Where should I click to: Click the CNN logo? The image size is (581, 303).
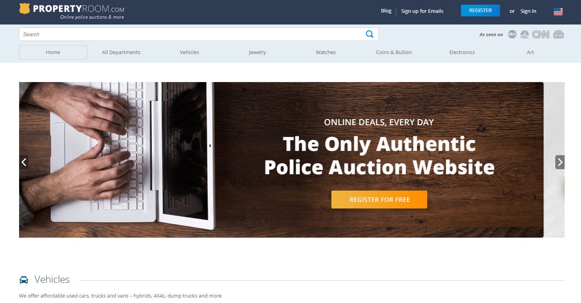click(541, 34)
